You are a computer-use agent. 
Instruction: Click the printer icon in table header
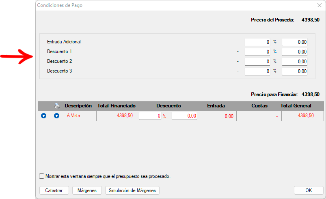[x=57, y=106]
